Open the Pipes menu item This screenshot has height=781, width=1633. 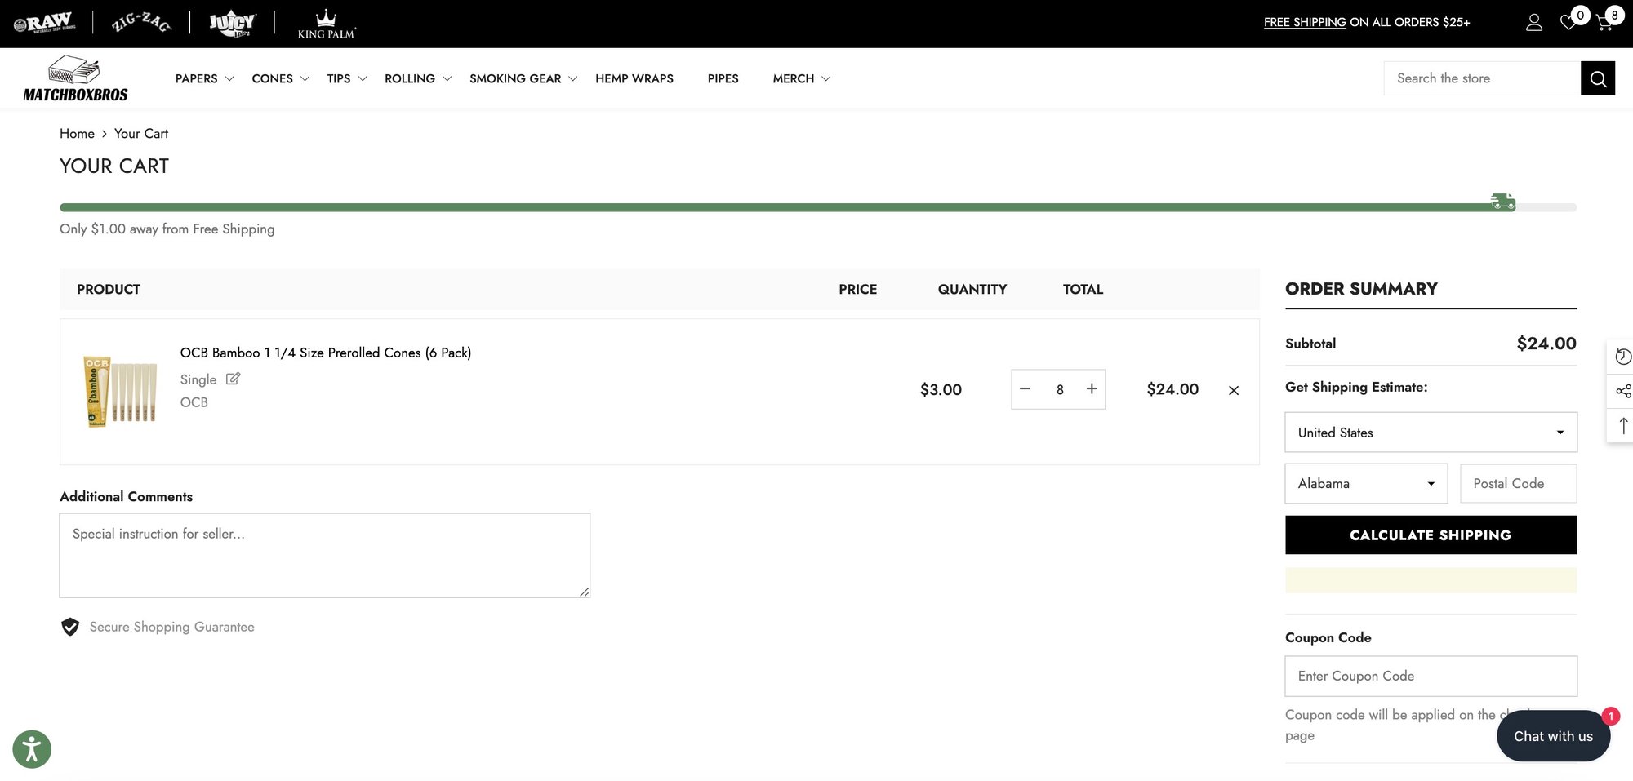pos(723,78)
